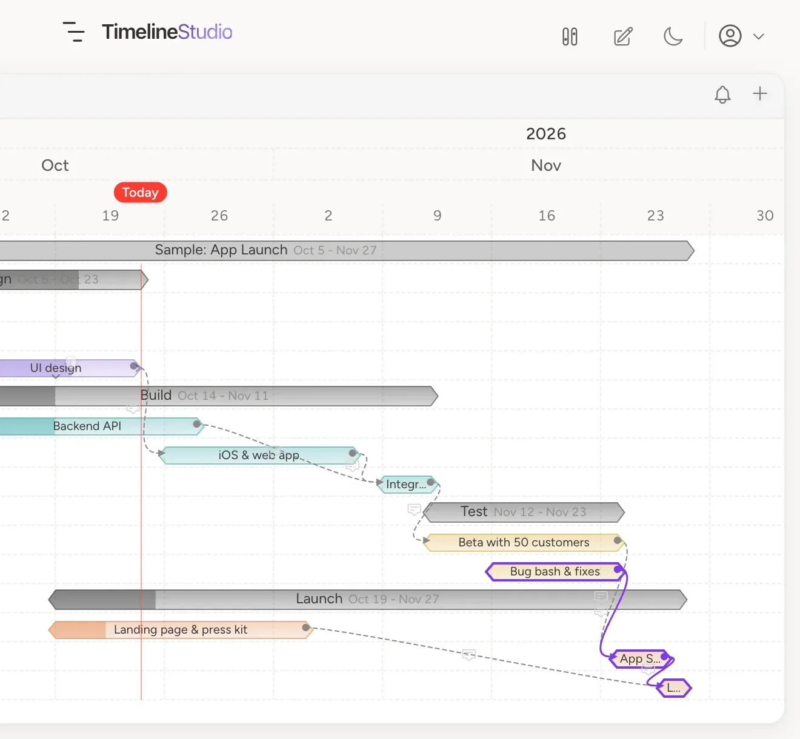Open comment icon below iOS & web app

[x=353, y=466]
